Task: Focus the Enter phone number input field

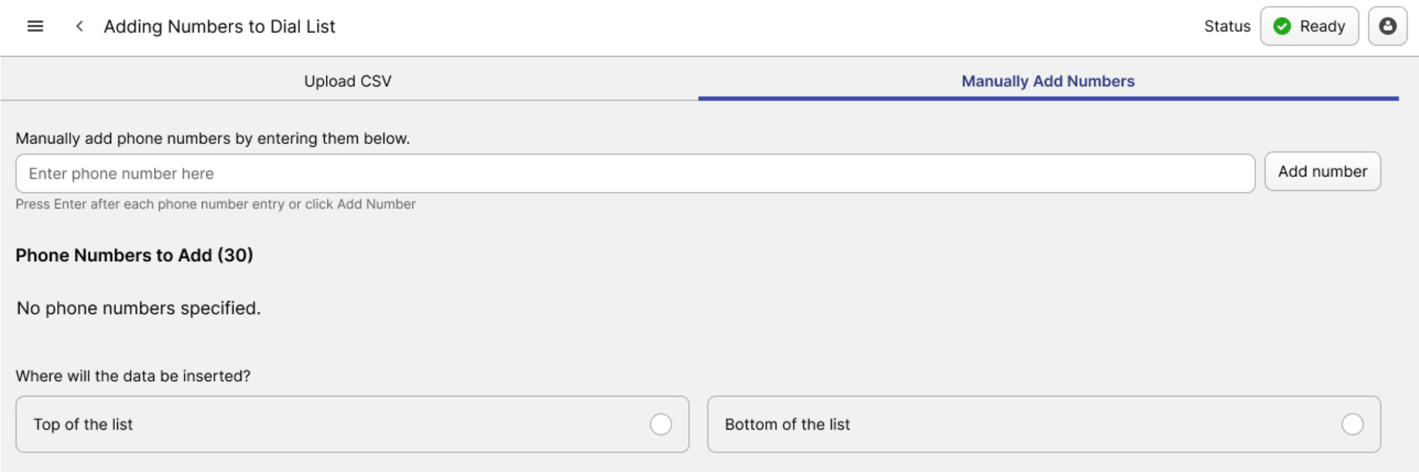Action: (x=635, y=174)
